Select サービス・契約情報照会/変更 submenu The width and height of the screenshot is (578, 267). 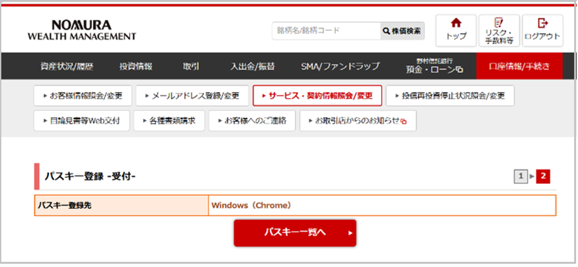click(x=317, y=95)
